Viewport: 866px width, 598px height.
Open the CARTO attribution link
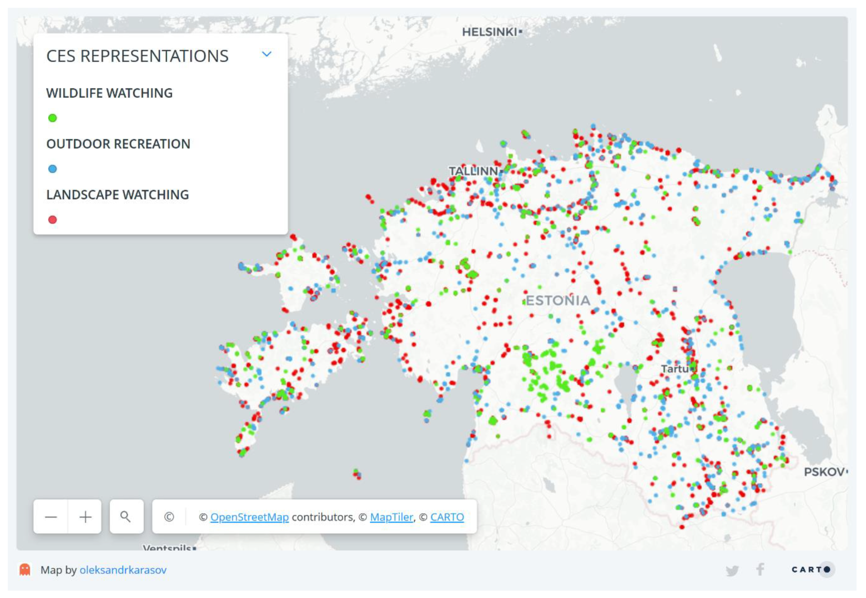pos(447,517)
